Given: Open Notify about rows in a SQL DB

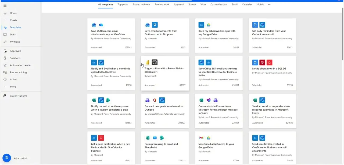Looking at the screenshot, I should [x=273, y=73].
